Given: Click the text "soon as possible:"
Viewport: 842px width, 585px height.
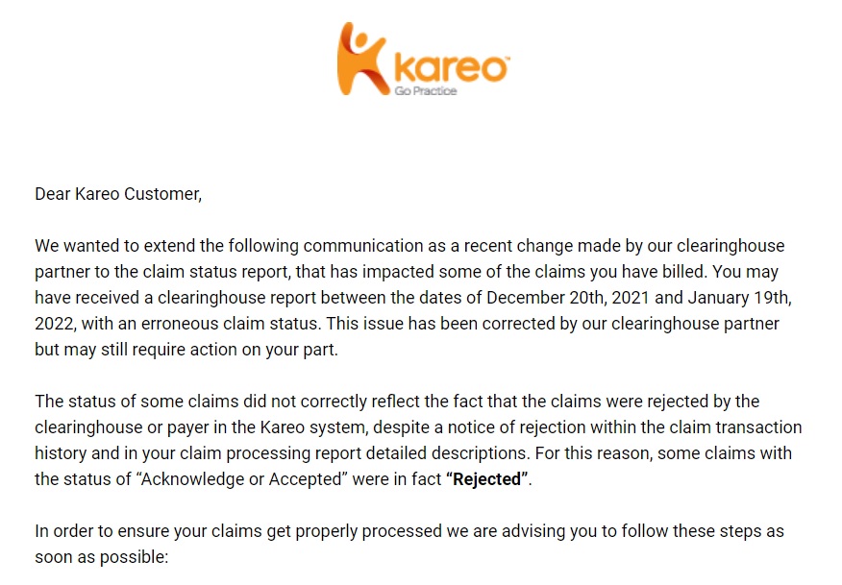Looking at the screenshot, I should point(101,557).
